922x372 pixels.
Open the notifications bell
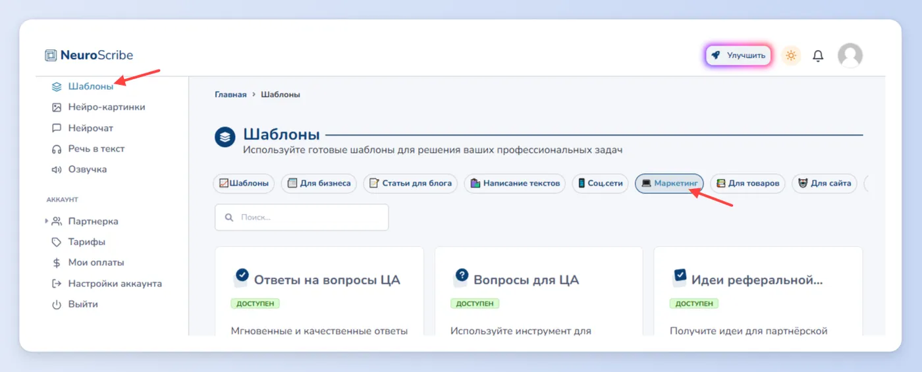(818, 56)
